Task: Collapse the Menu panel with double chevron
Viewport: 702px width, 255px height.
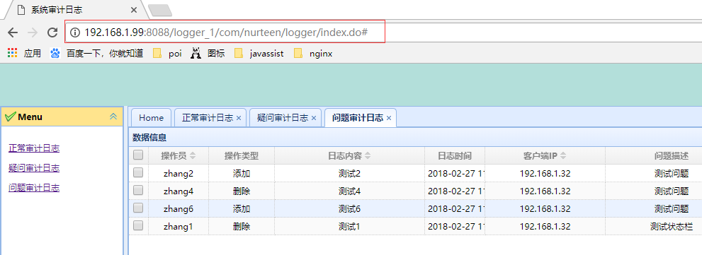Action: tap(114, 117)
